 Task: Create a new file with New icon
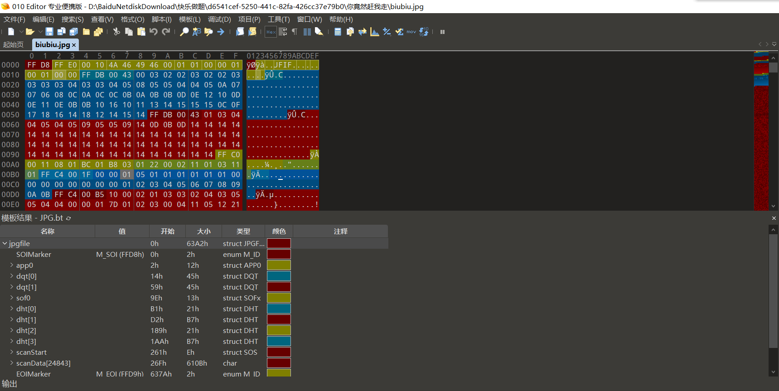[x=11, y=32]
